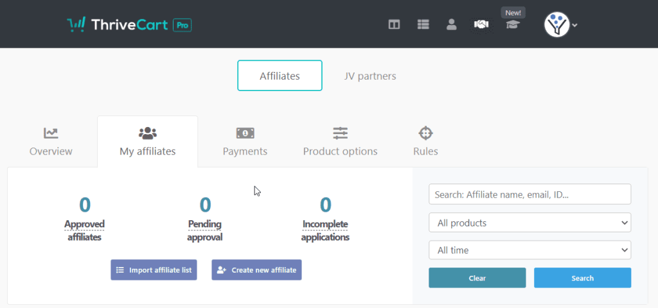658x308 pixels.
Task: Open the All time date dropdown
Action: click(529, 250)
